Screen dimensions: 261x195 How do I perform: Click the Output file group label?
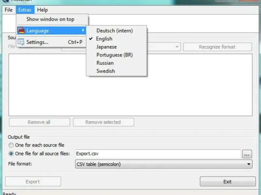click(19, 137)
